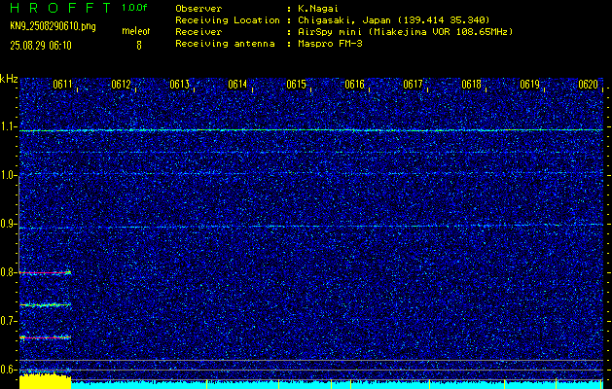The height and width of the screenshot is (389, 612).
Task: Click the 0.6 frequency axis label
Action: [x=8, y=370]
